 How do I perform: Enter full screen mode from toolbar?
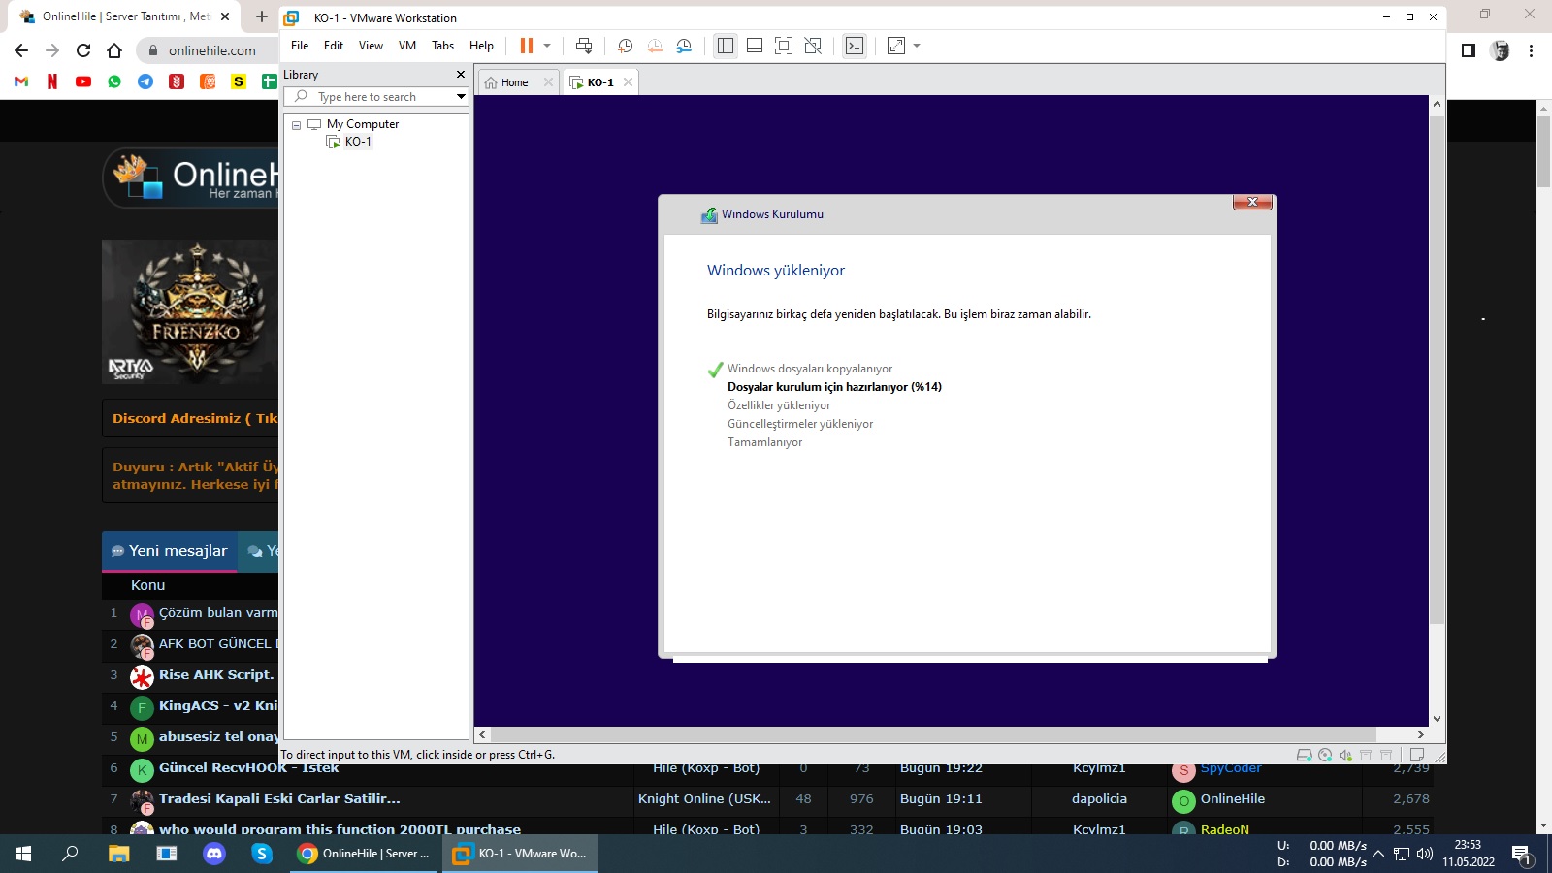tap(784, 46)
